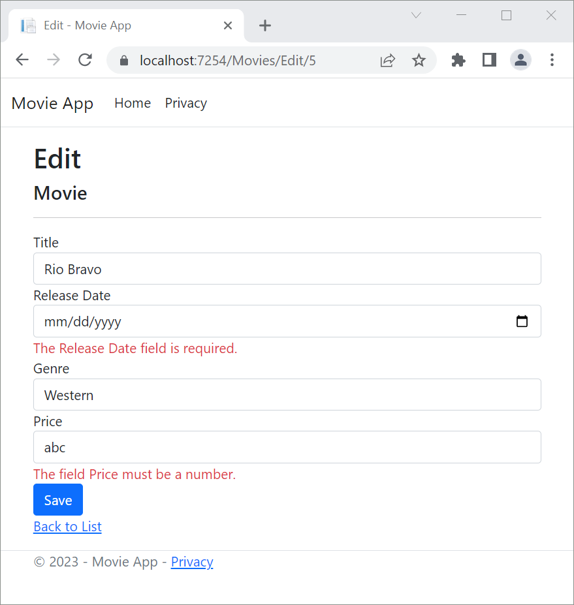The image size is (574, 605).
Task: Click the Save button
Action: [x=57, y=499]
